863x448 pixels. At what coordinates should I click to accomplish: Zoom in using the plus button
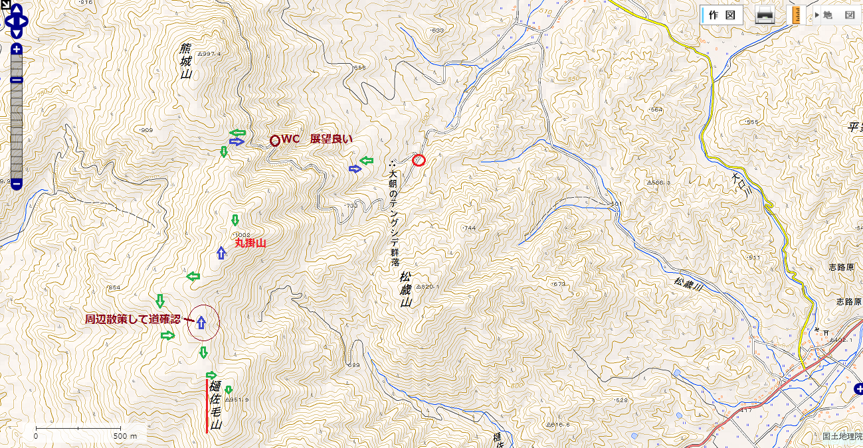[17, 49]
